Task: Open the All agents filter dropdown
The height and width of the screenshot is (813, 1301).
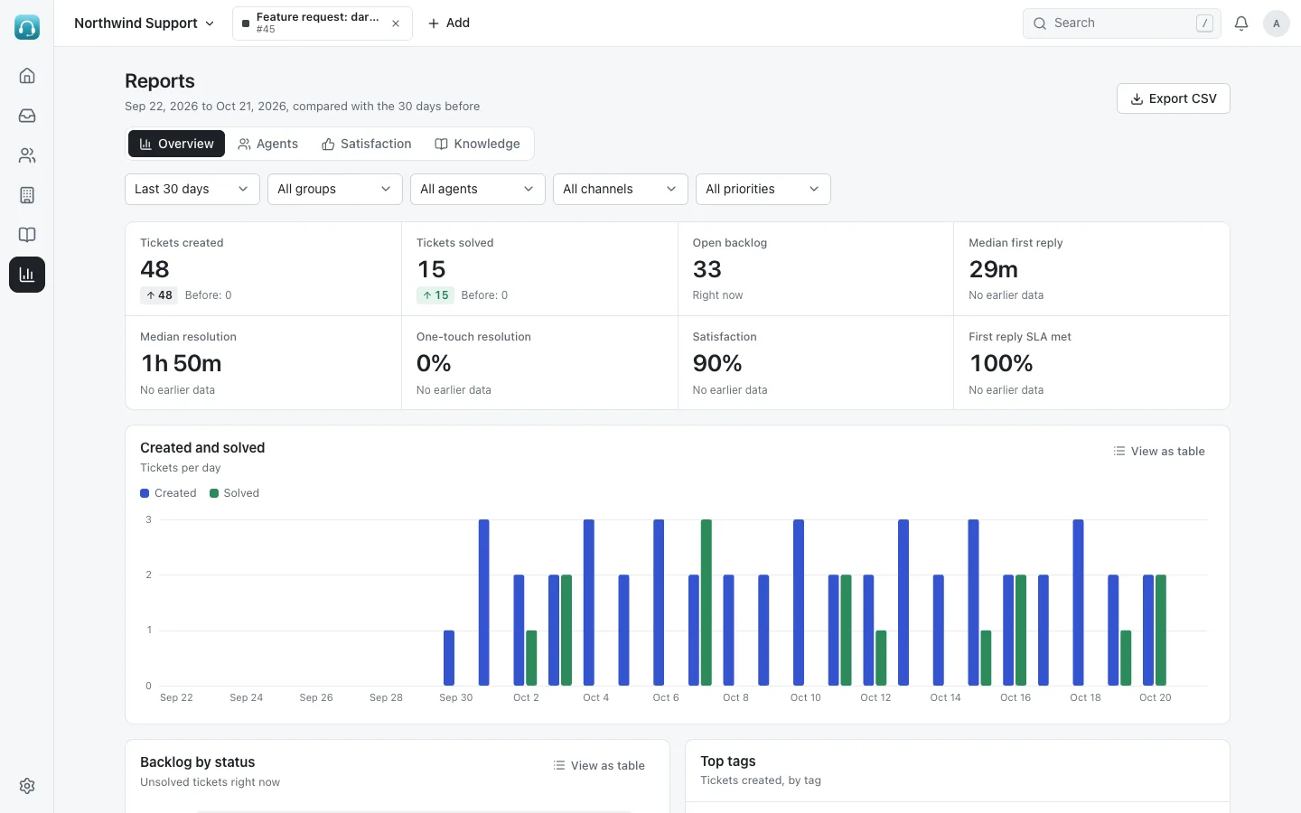Action: (478, 189)
